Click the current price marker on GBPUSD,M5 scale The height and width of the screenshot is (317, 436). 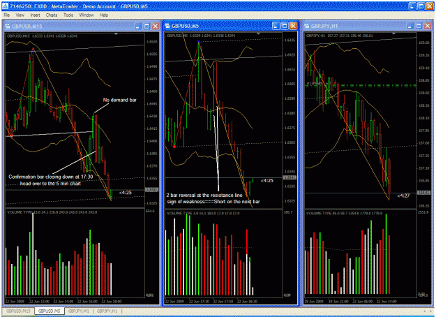[x=290, y=177]
